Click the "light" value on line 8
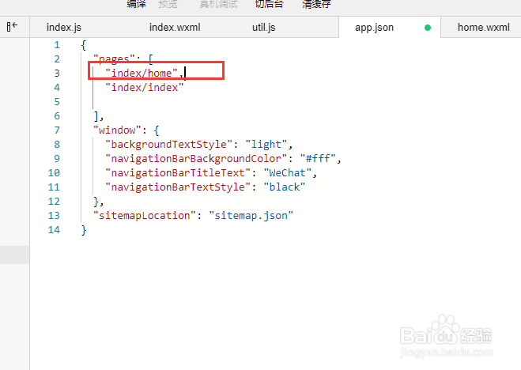The image size is (521, 370). (x=266, y=145)
